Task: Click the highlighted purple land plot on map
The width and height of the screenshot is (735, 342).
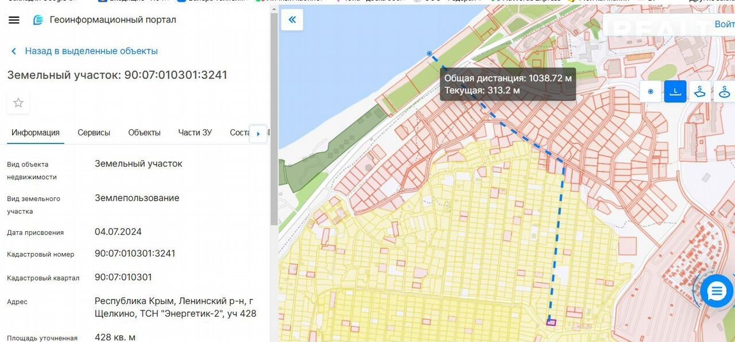Action: click(551, 322)
